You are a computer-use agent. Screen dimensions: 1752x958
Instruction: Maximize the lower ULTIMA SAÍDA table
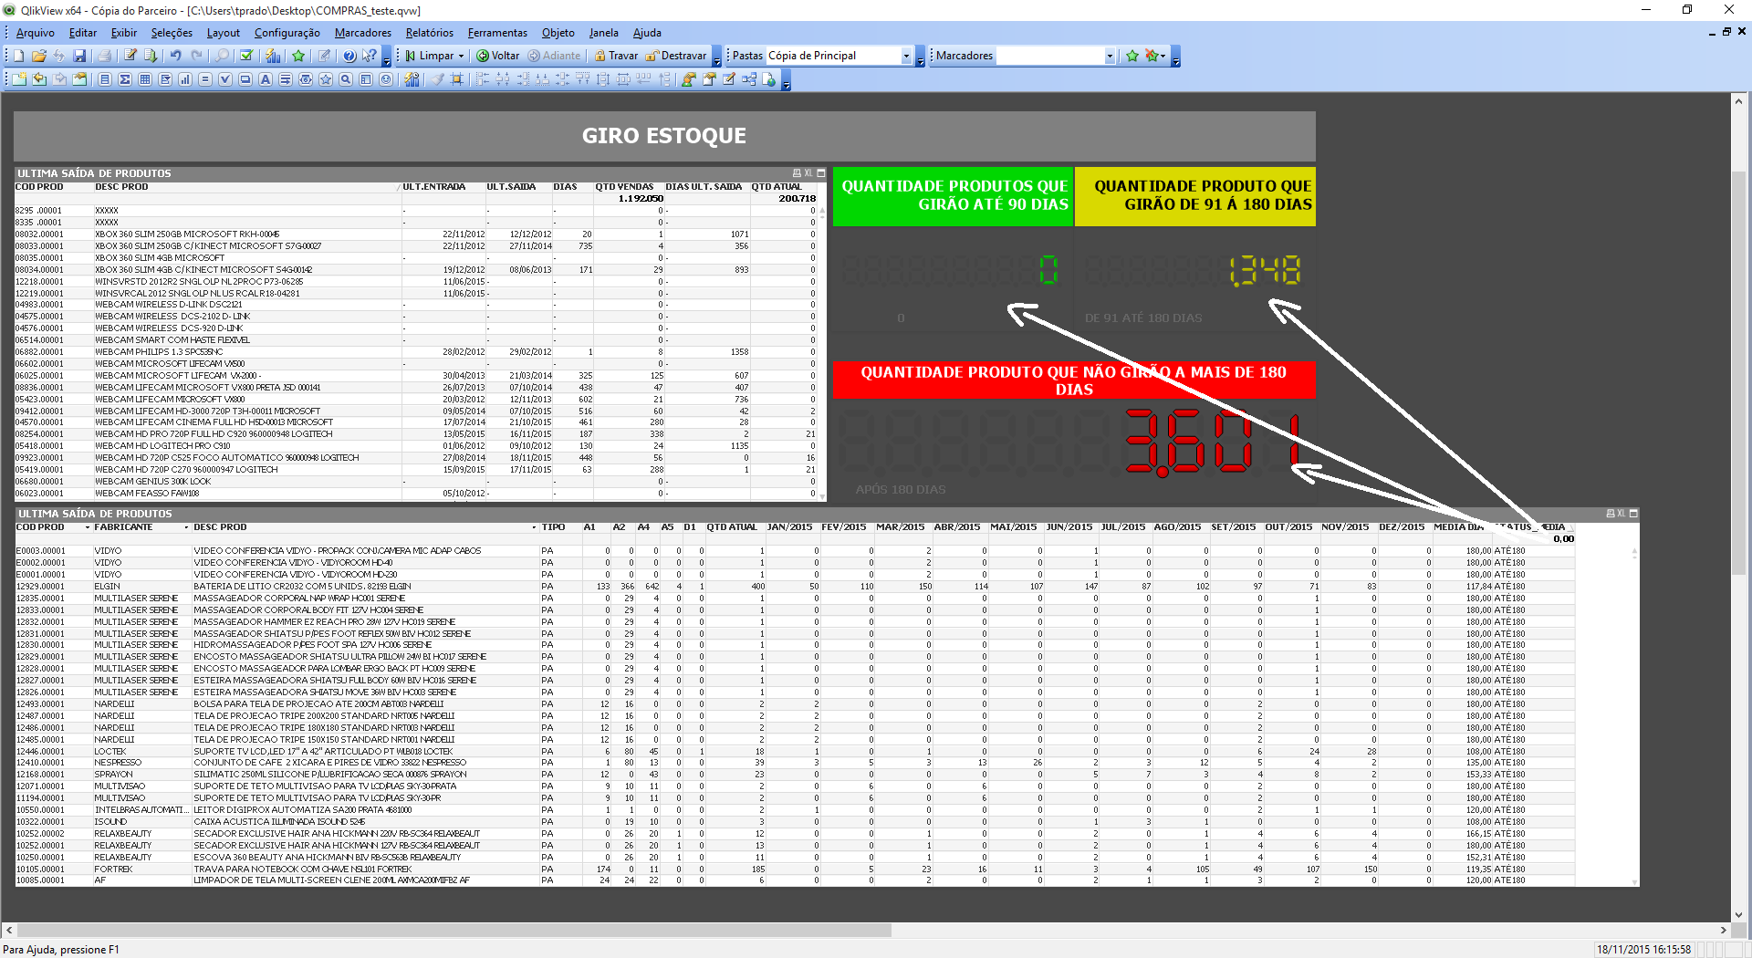tap(1633, 514)
